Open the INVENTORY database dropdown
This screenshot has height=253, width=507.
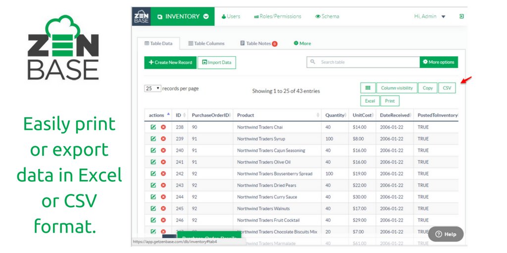[x=183, y=16]
